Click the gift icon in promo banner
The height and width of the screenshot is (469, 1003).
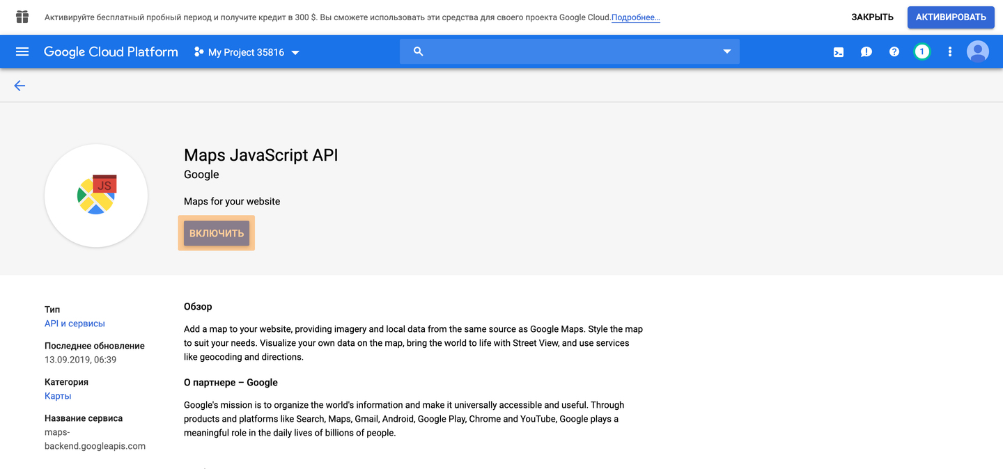(22, 17)
